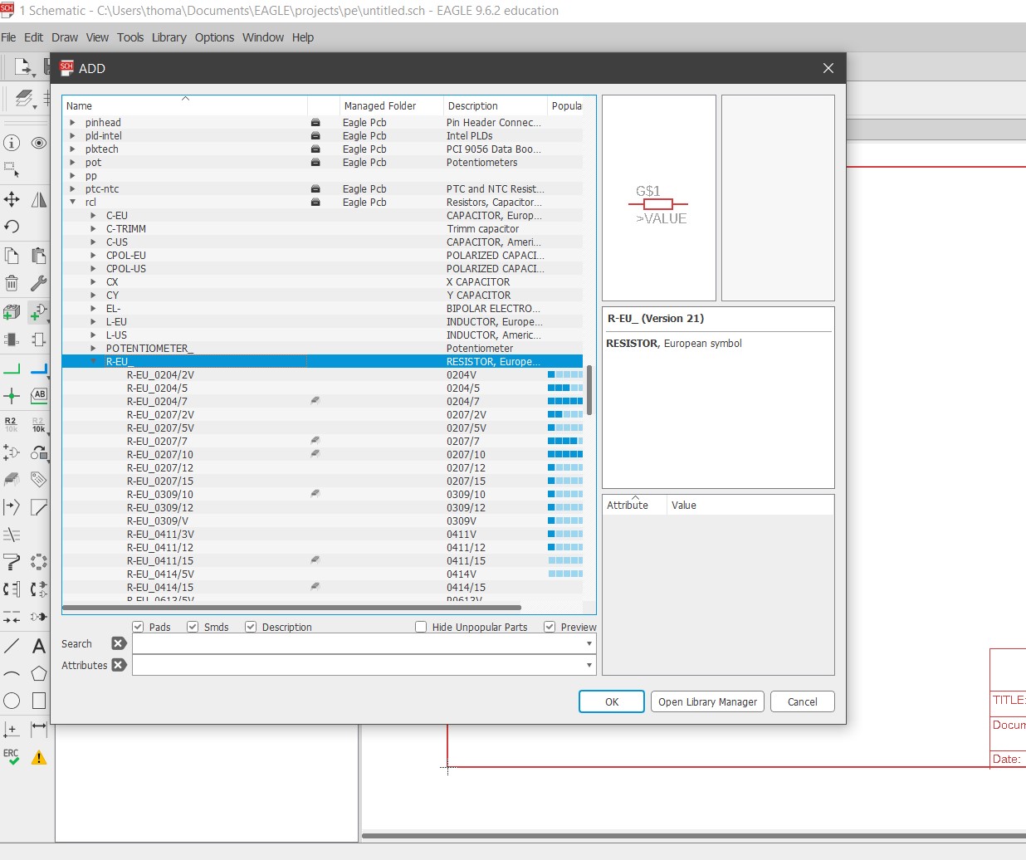Uncheck the Pads checkbox
The image size is (1026, 860).
(x=139, y=627)
